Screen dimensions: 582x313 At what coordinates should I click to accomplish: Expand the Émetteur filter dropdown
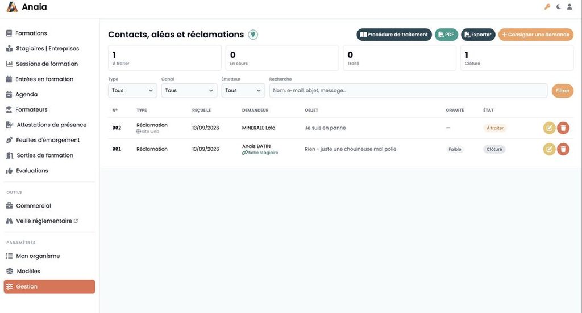click(243, 90)
